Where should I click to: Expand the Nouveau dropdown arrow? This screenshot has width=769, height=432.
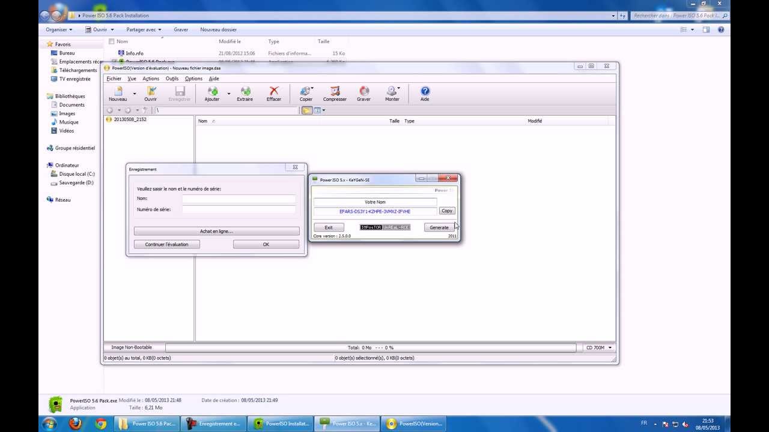[x=134, y=94]
